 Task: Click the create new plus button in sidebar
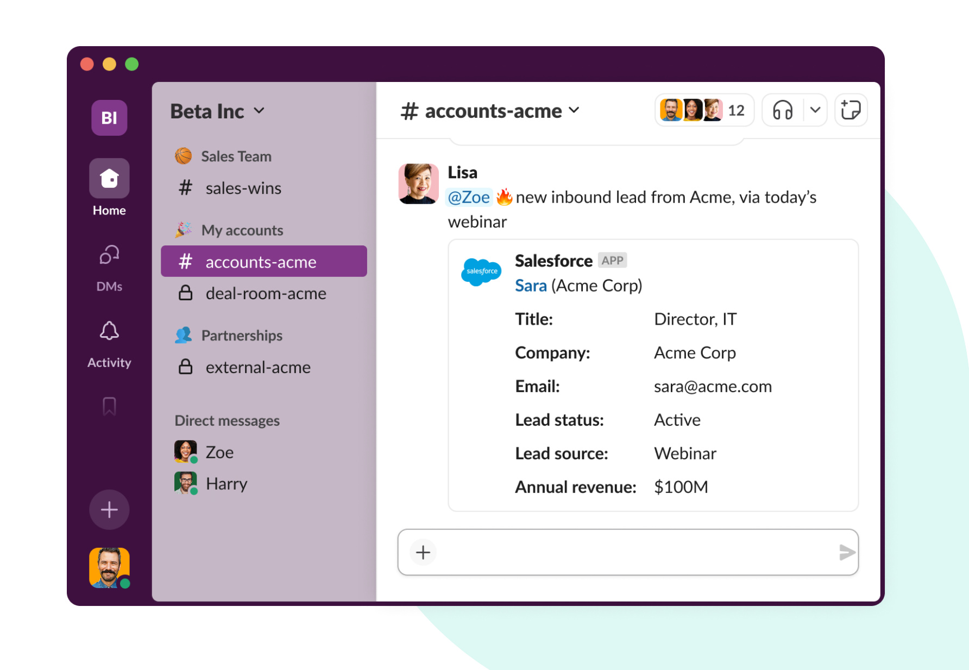click(109, 509)
